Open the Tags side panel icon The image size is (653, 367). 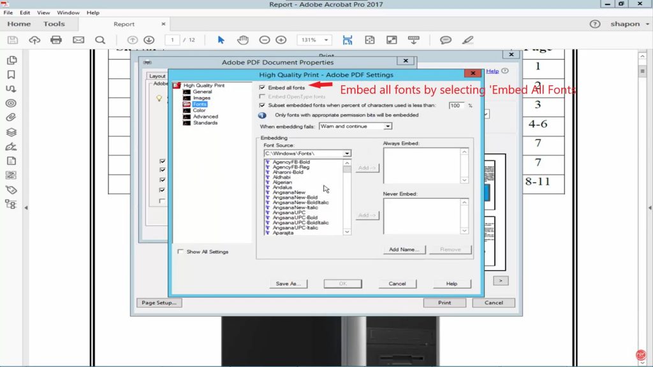11,190
